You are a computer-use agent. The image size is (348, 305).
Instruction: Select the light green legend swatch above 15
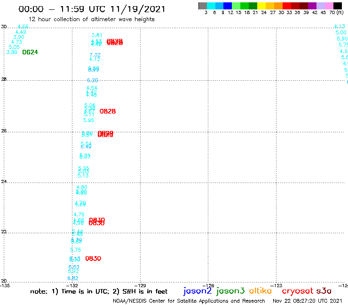tap(236, 6)
